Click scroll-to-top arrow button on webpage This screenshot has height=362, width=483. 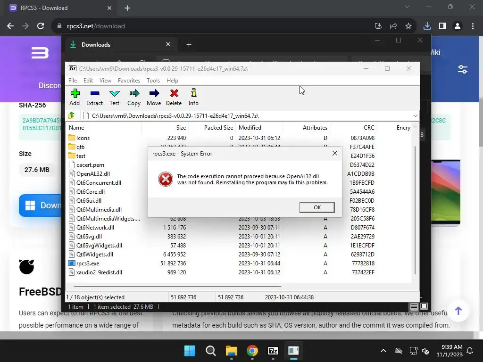458,311
